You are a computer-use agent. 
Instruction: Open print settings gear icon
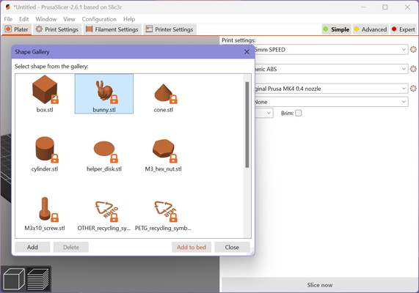click(x=413, y=50)
